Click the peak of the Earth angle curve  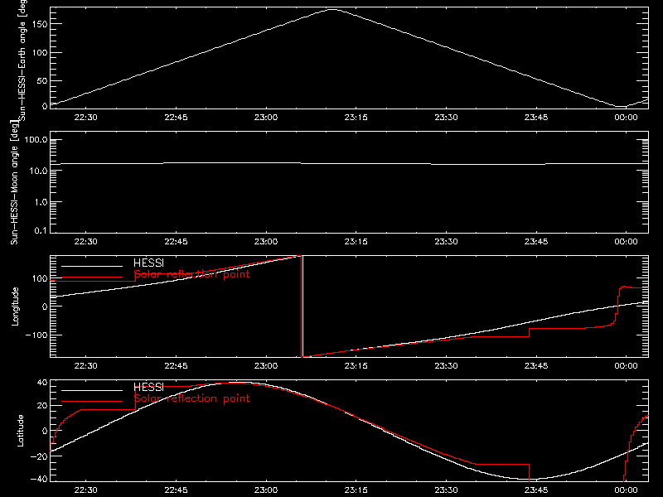pos(333,9)
